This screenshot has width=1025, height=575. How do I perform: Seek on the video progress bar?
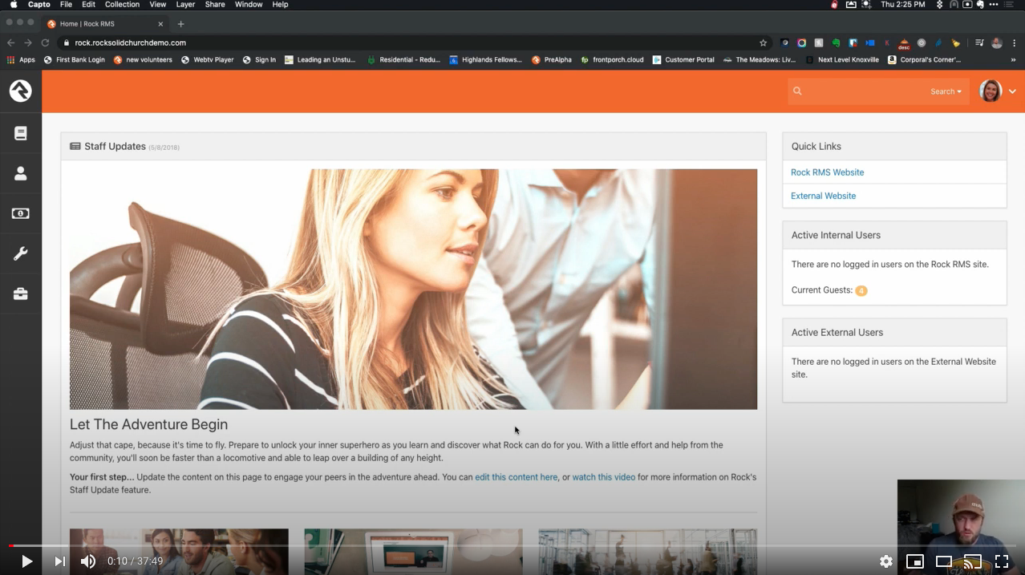coord(512,546)
